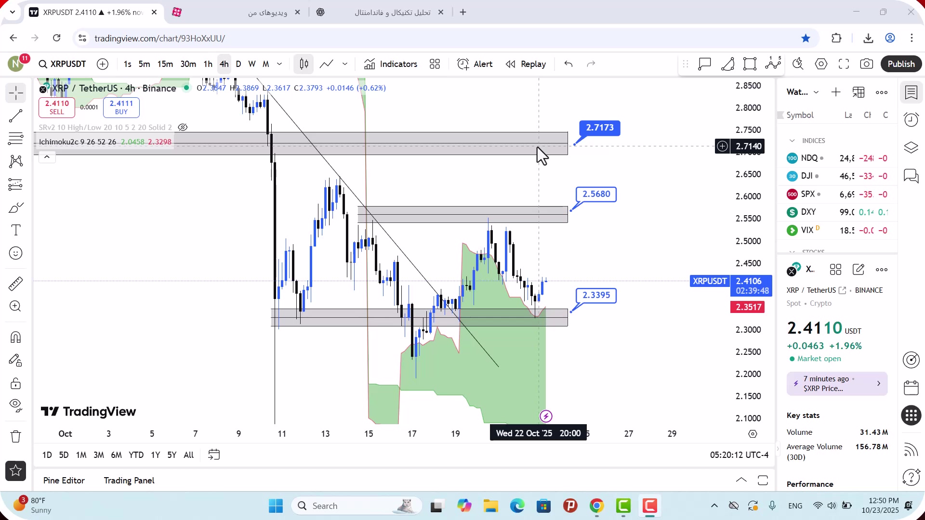Viewport: 925px width, 520px height.
Task: Select the YTD date range
Action: [x=136, y=455]
